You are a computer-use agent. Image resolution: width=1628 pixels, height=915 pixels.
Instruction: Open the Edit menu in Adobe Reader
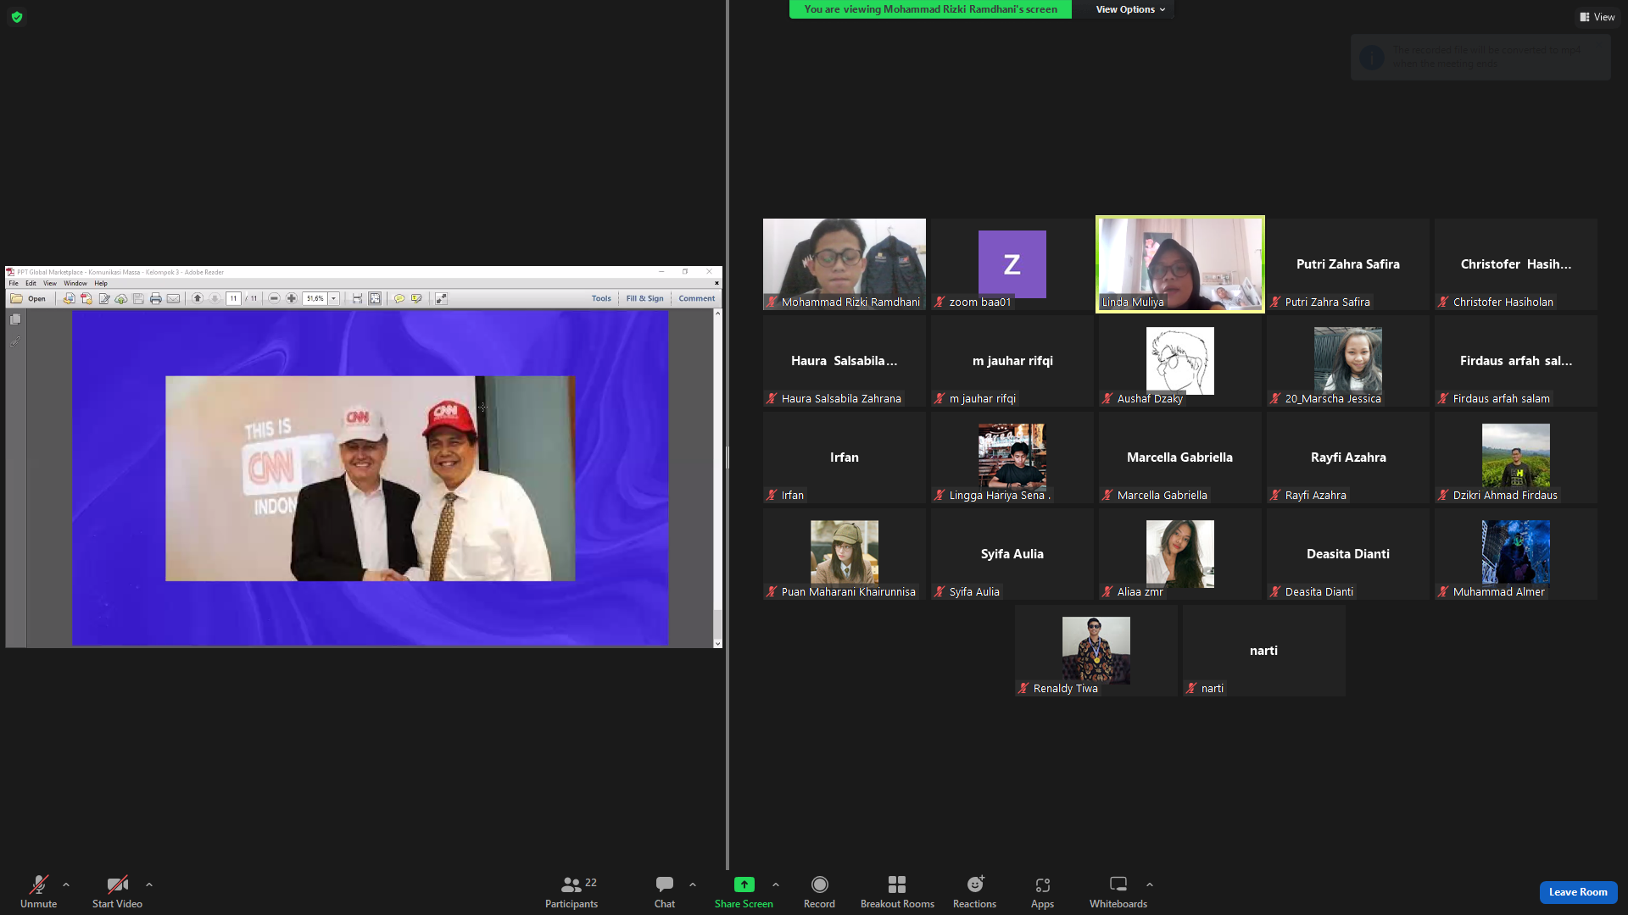31,283
